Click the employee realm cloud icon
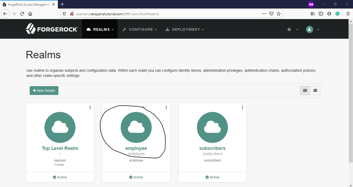 pyautogui.click(x=136, y=127)
